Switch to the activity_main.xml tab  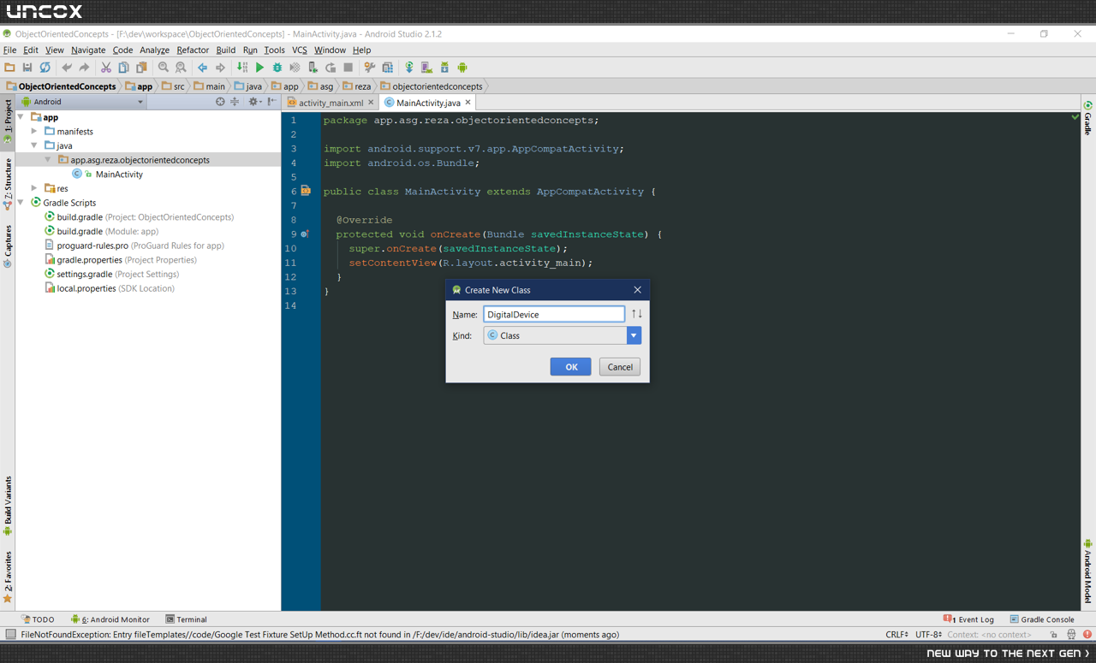pyautogui.click(x=331, y=103)
